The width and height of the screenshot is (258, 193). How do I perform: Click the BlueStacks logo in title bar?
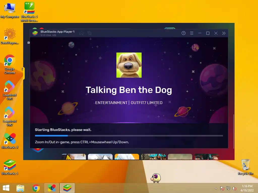[35, 33]
